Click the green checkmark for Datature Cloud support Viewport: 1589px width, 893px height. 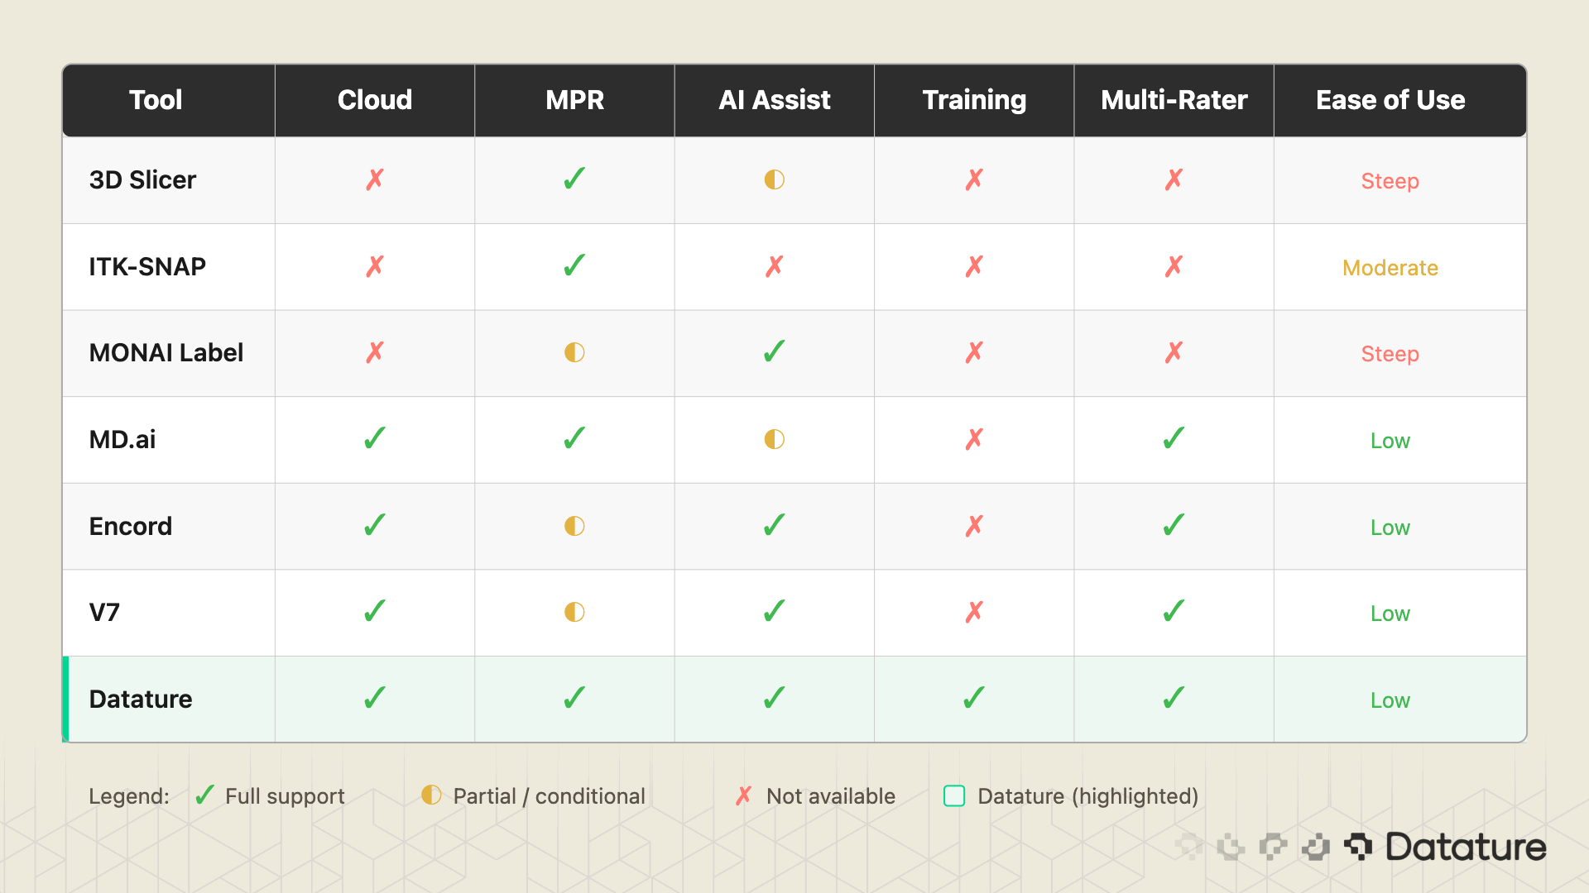374,699
